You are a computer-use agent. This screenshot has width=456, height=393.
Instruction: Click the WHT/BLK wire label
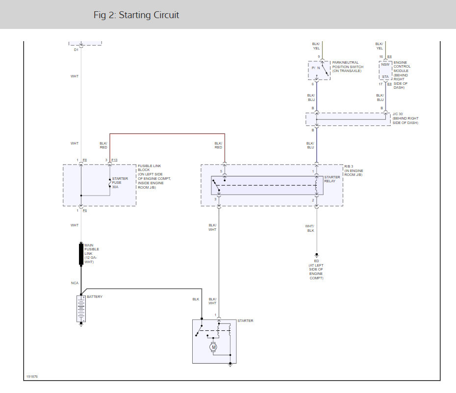pyautogui.click(x=310, y=228)
